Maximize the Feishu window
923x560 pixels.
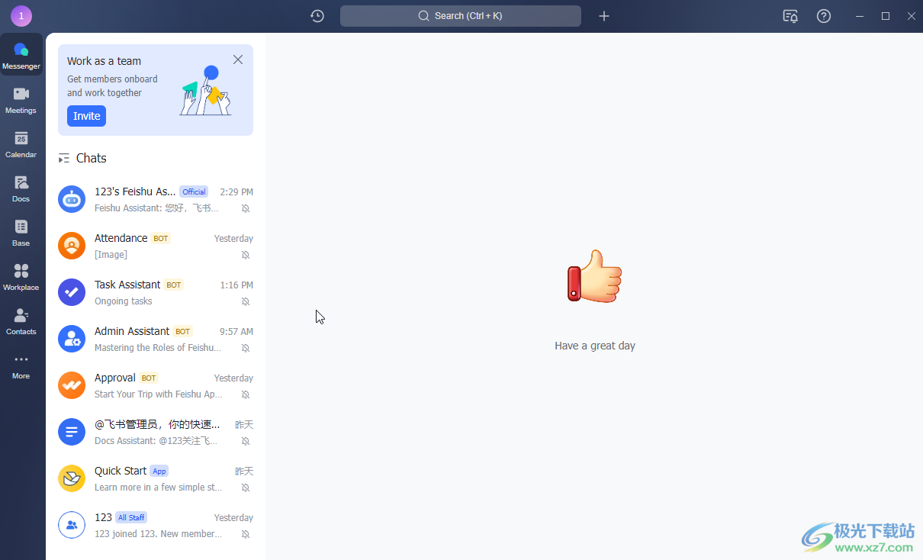pyautogui.click(x=886, y=16)
